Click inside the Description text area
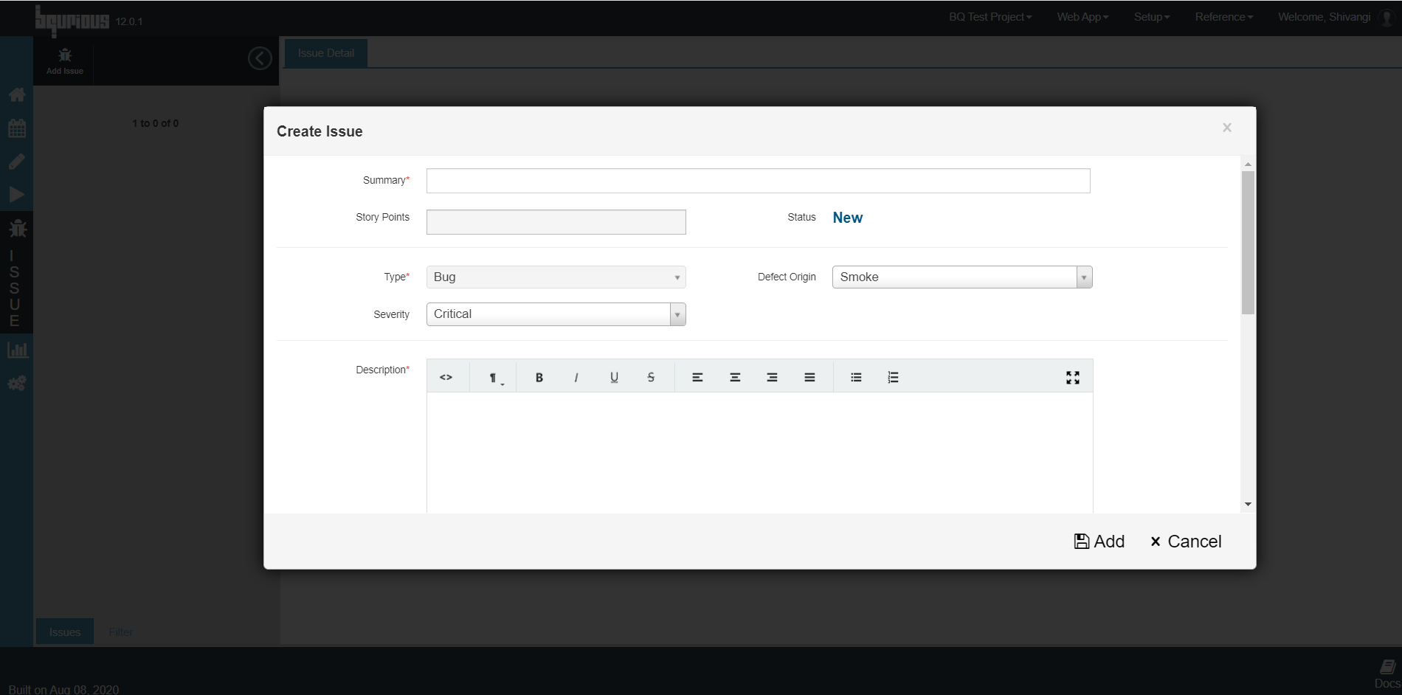The height and width of the screenshot is (695, 1402). click(760, 452)
